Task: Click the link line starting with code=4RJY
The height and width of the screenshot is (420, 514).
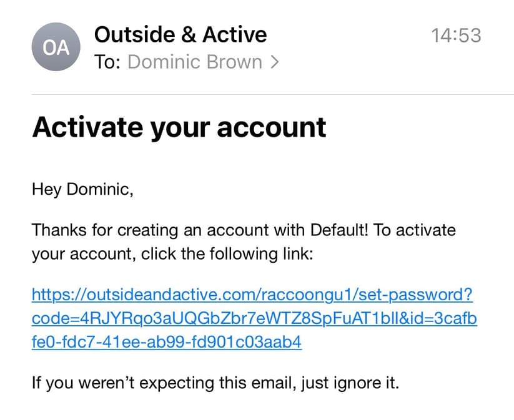Action: (254, 318)
